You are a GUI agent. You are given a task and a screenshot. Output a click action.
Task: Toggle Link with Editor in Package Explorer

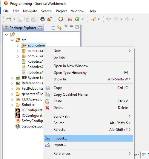coord(60,28)
